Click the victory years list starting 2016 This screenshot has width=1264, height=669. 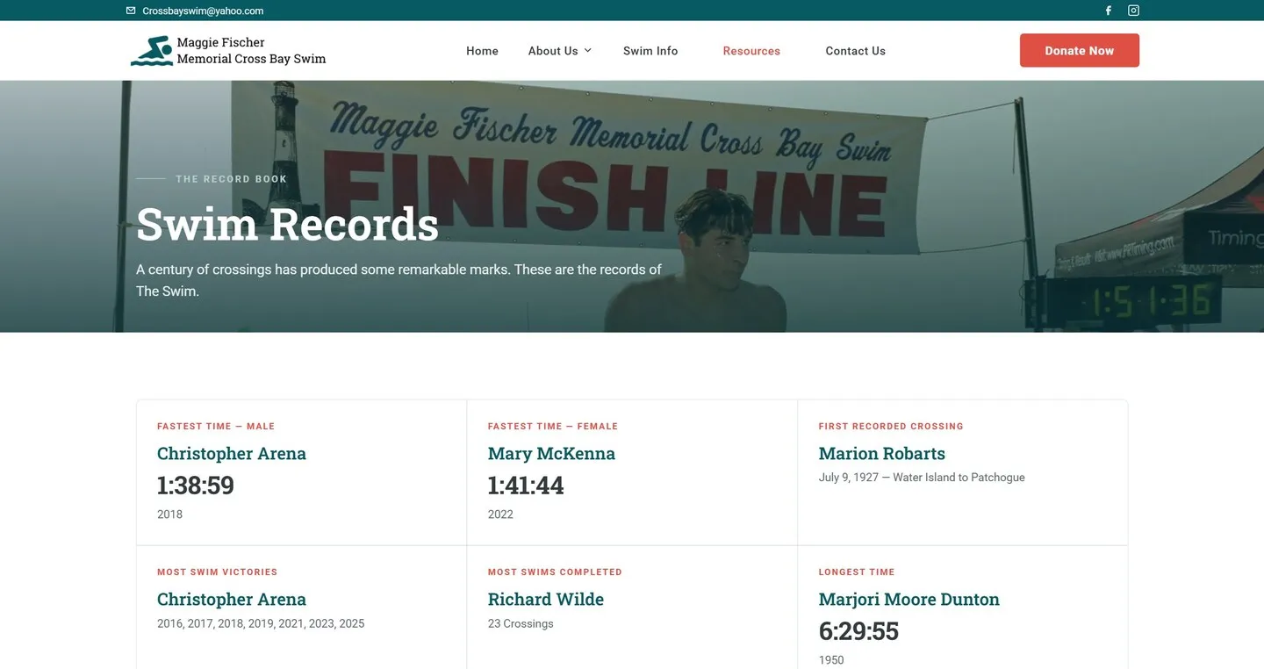(261, 623)
